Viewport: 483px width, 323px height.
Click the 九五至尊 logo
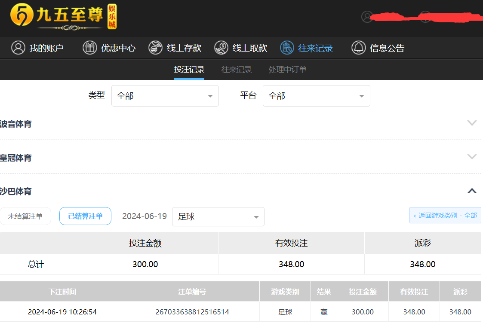coord(63,17)
